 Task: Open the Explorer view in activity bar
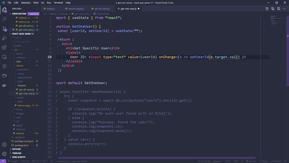click(5, 10)
